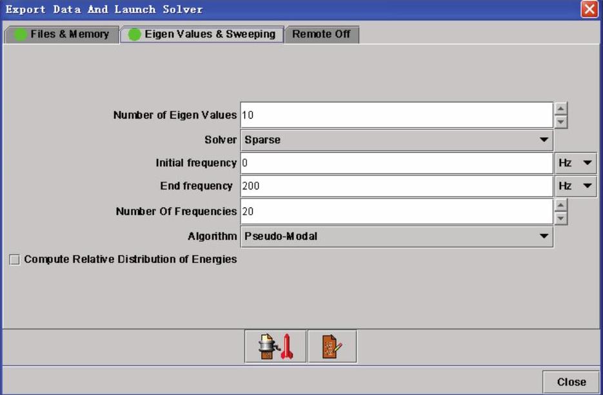This screenshot has width=603, height=395.
Task: Decrease Number of Eigen Values with down arrow
Action: pos(561,121)
